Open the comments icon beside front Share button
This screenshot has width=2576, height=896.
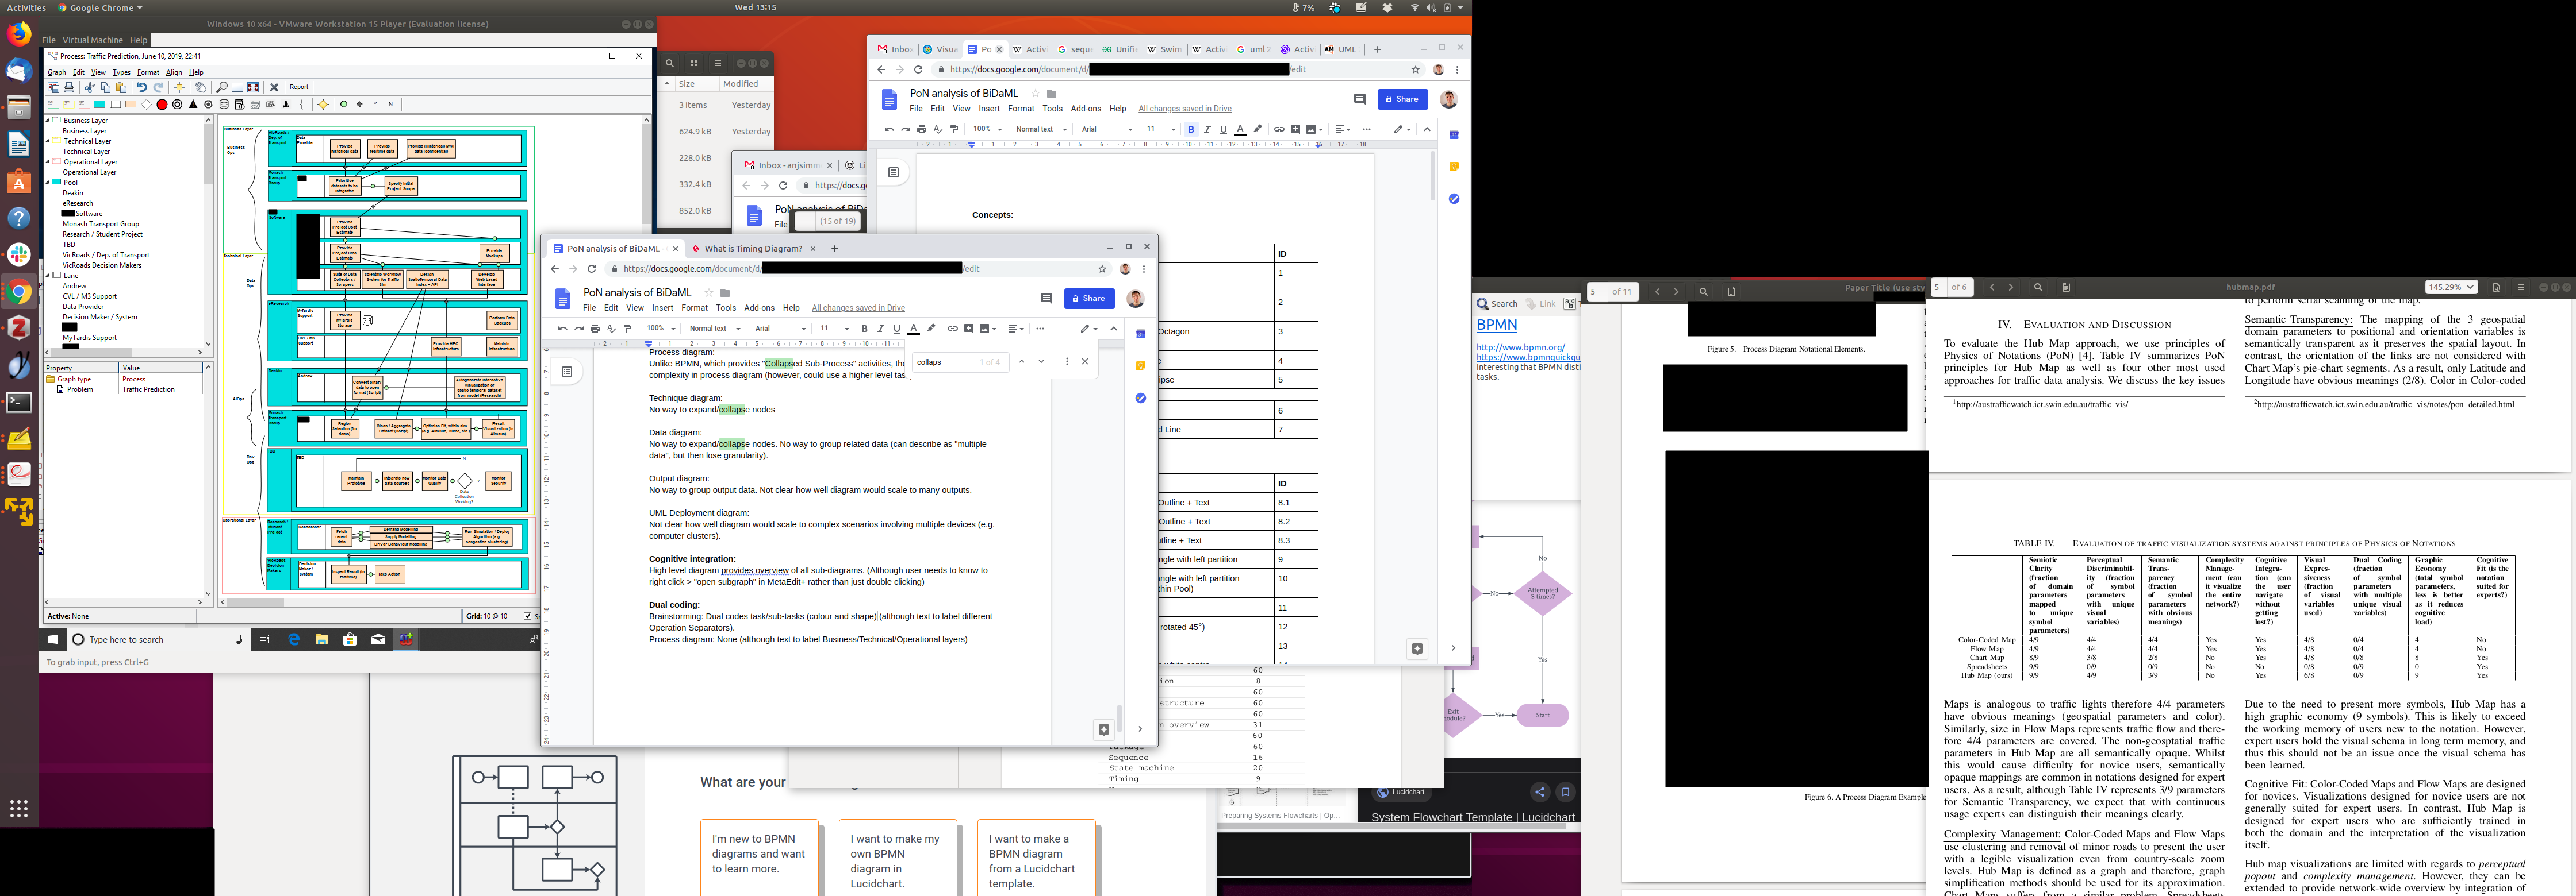[x=1046, y=298]
